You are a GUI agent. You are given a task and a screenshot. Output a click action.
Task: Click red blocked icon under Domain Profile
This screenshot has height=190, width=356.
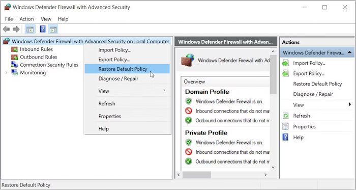click(189, 111)
